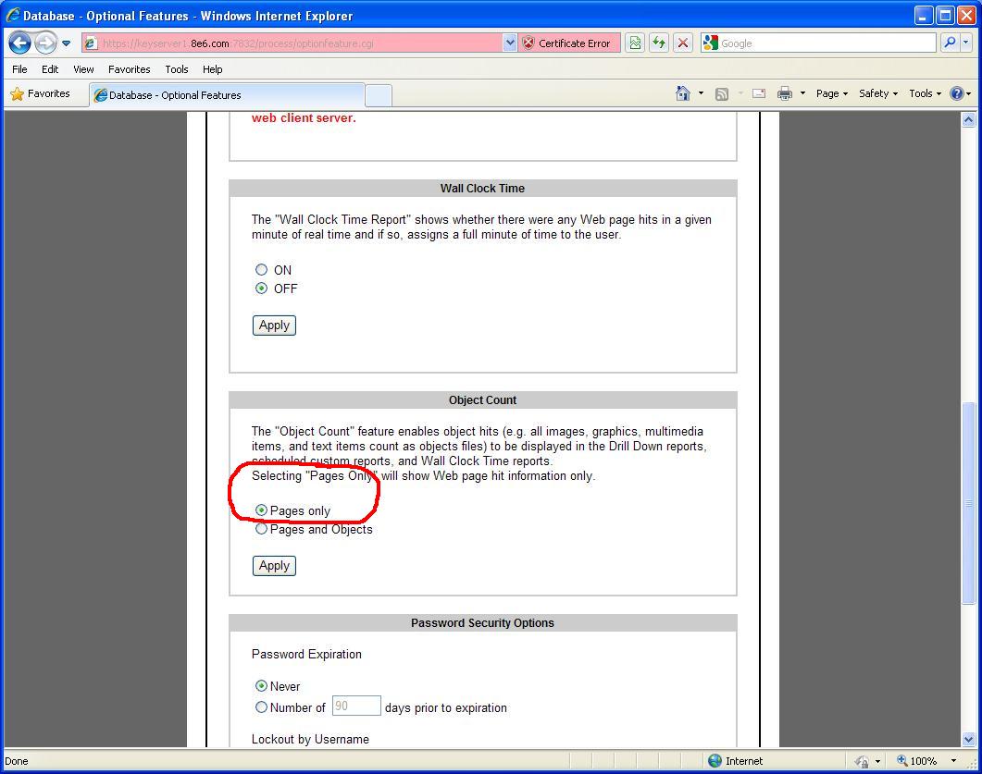Click the Refresh page icon
This screenshot has width=982, height=774.
point(659,43)
